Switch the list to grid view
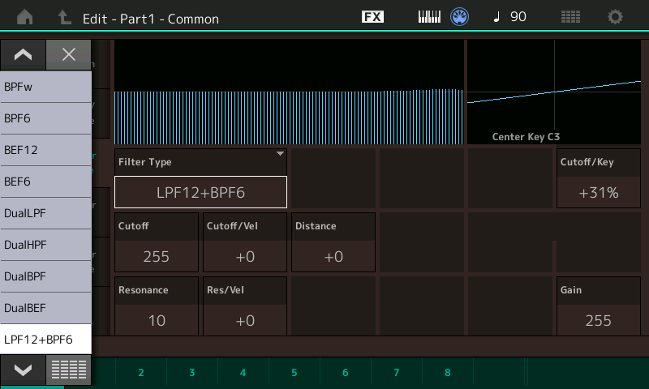 [x=69, y=370]
